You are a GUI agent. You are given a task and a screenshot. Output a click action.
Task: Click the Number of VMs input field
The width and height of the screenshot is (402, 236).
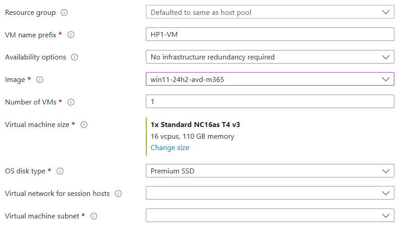(x=270, y=102)
